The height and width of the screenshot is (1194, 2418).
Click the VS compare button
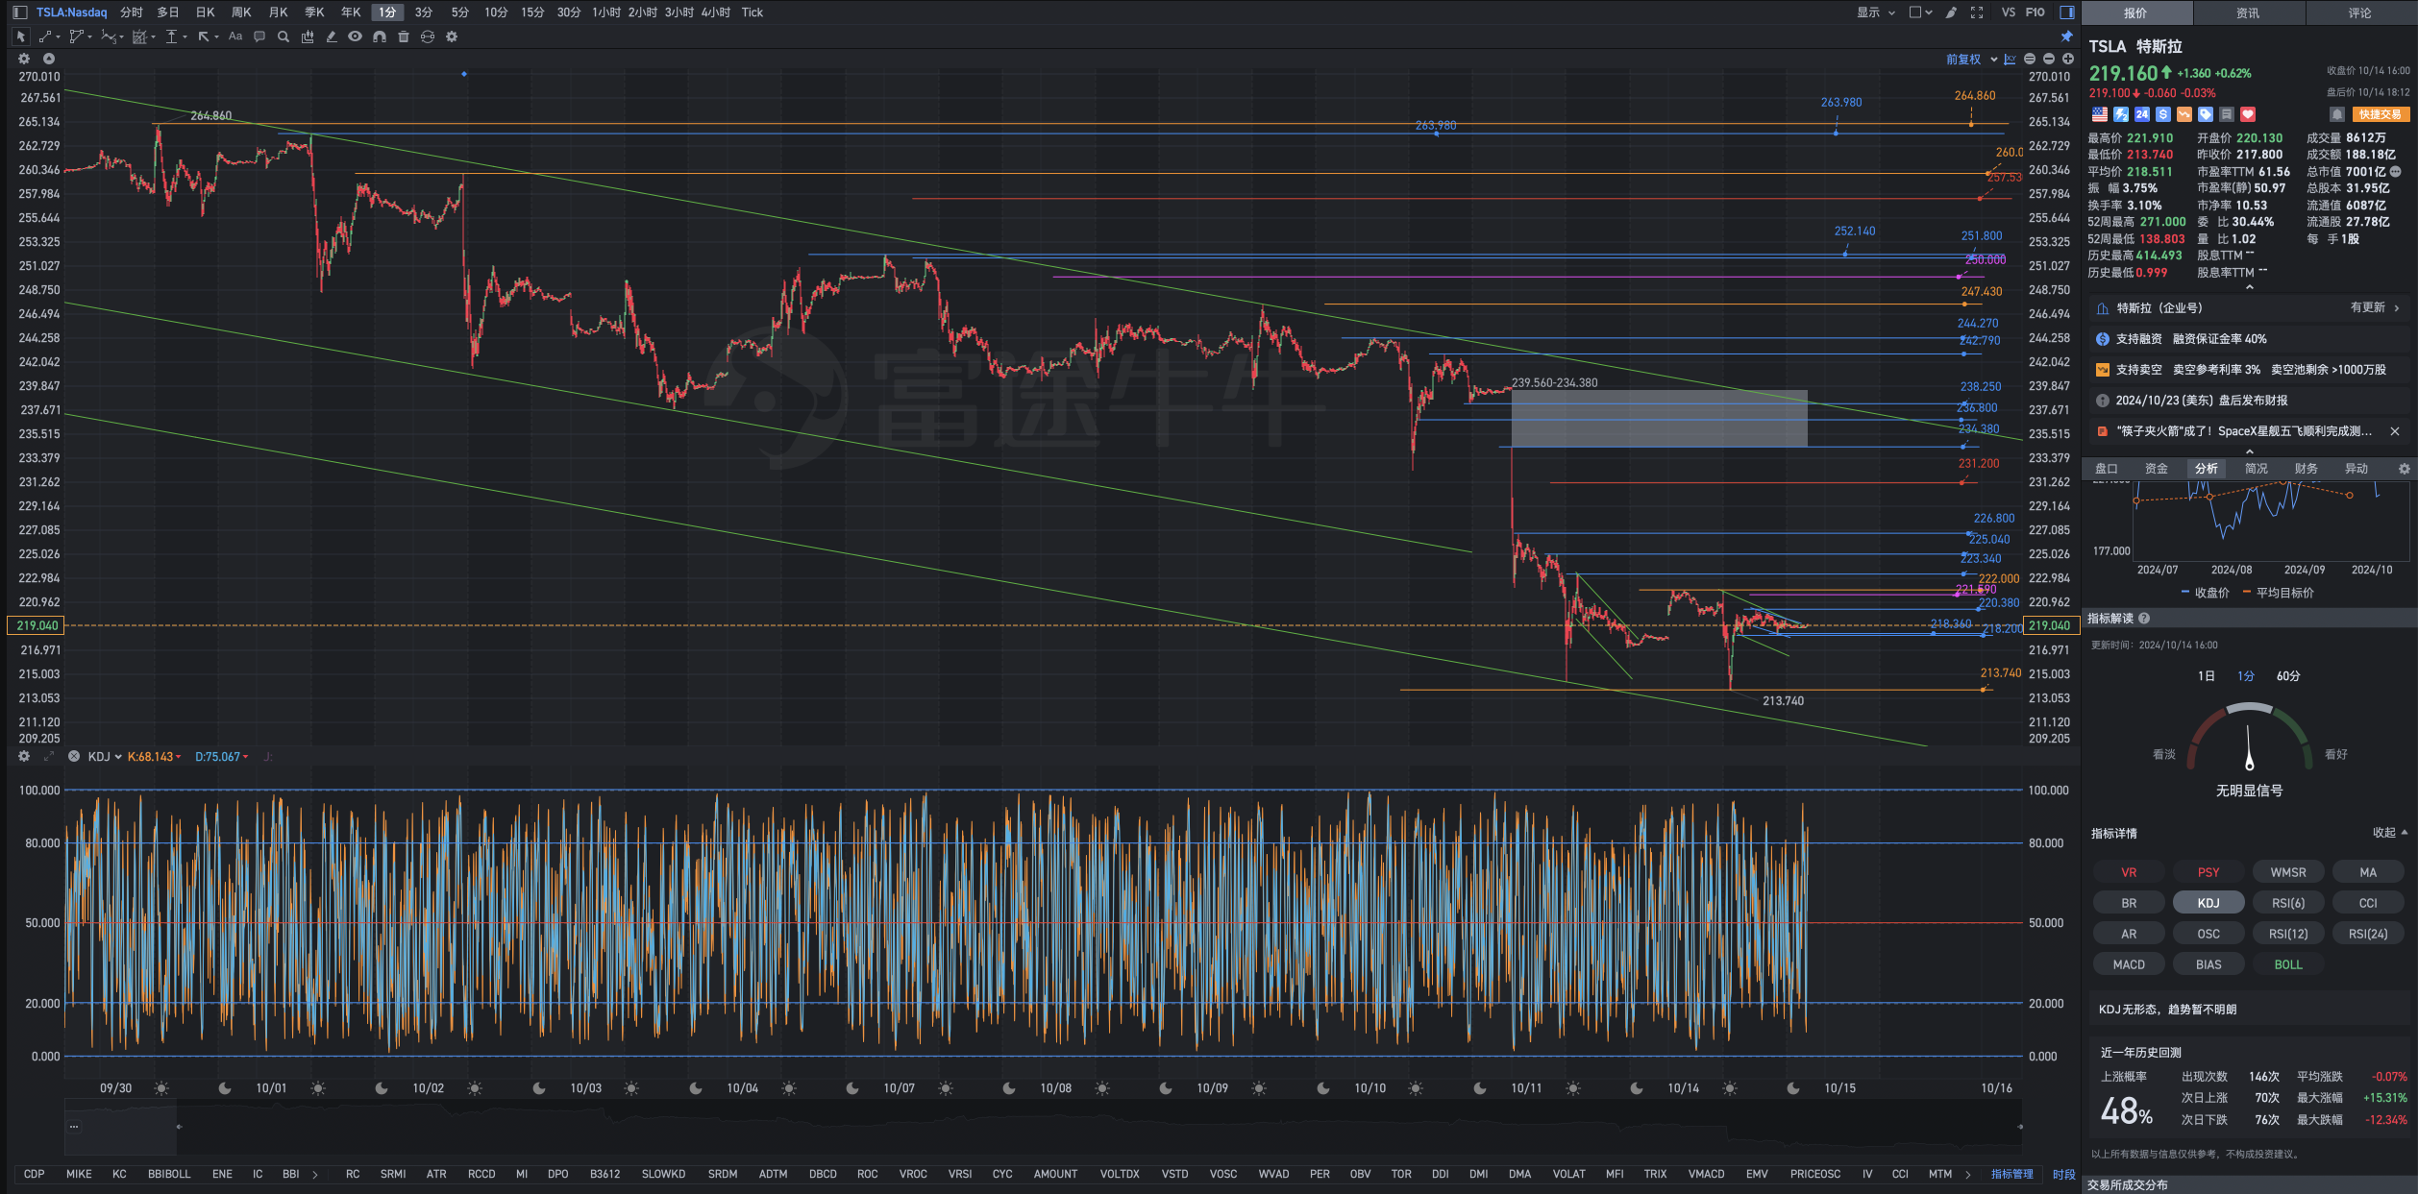(2008, 12)
